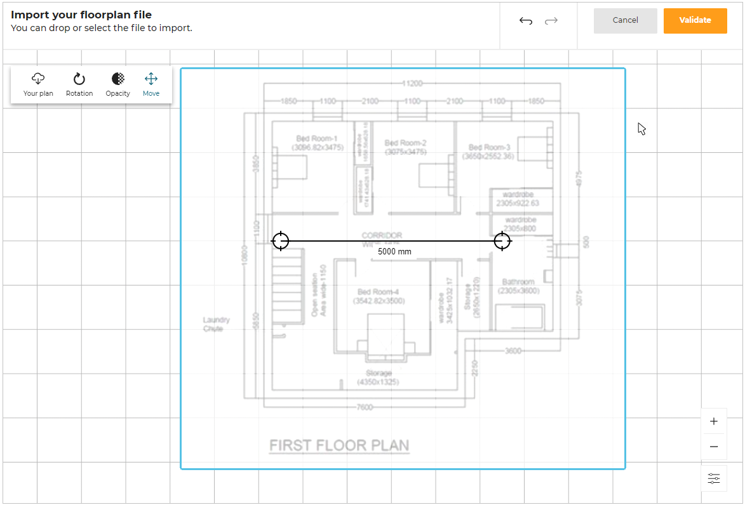Undo the last action
The height and width of the screenshot is (505, 745).
click(x=526, y=21)
